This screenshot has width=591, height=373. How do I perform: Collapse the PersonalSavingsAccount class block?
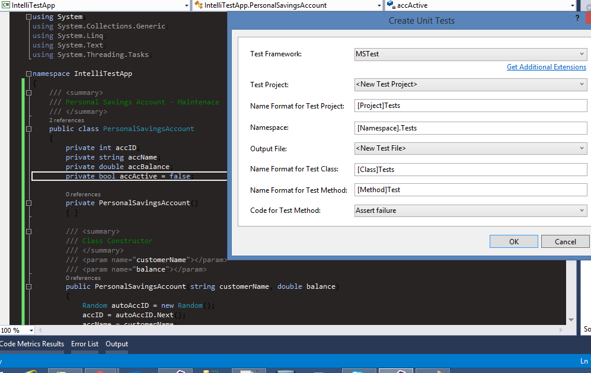(x=28, y=129)
